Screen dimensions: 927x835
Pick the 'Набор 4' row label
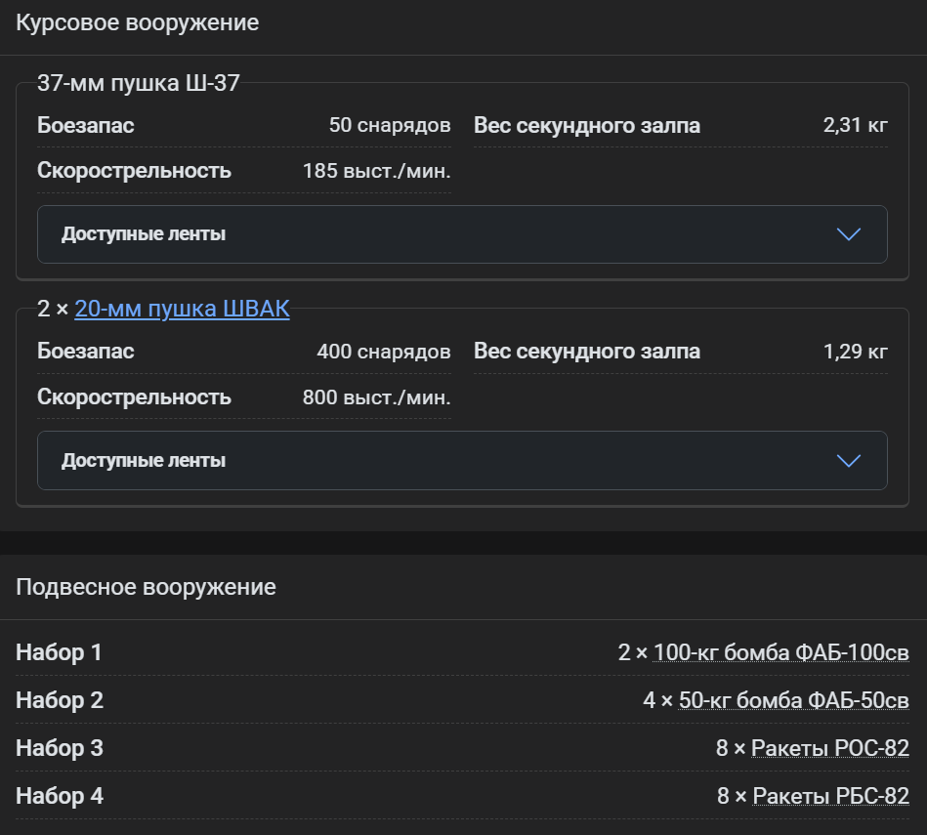(x=59, y=796)
